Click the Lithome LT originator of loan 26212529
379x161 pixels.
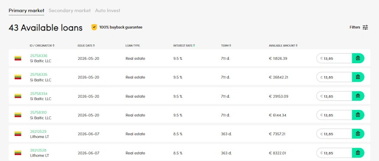39,137
